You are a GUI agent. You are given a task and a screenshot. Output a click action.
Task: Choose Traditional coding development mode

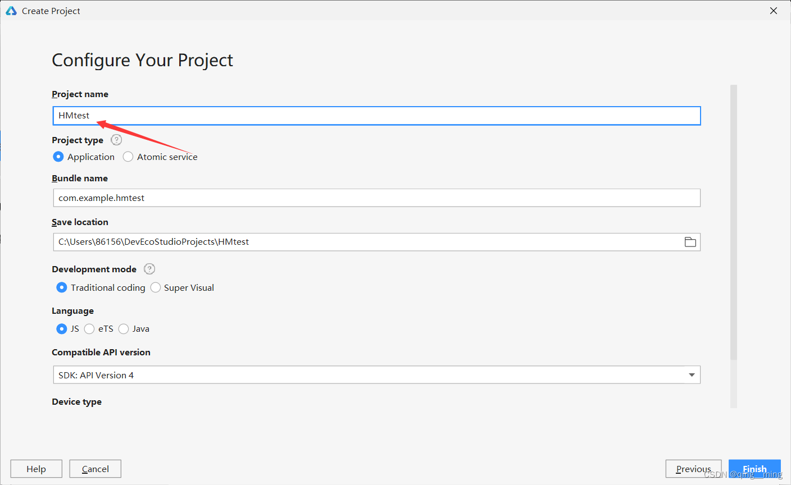coord(101,287)
